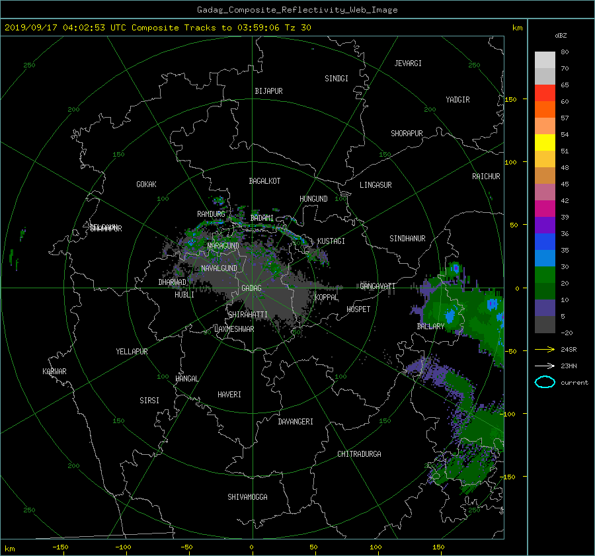Click the KUSTAGI city label
The image size is (595, 556).
tap(331, 241)
